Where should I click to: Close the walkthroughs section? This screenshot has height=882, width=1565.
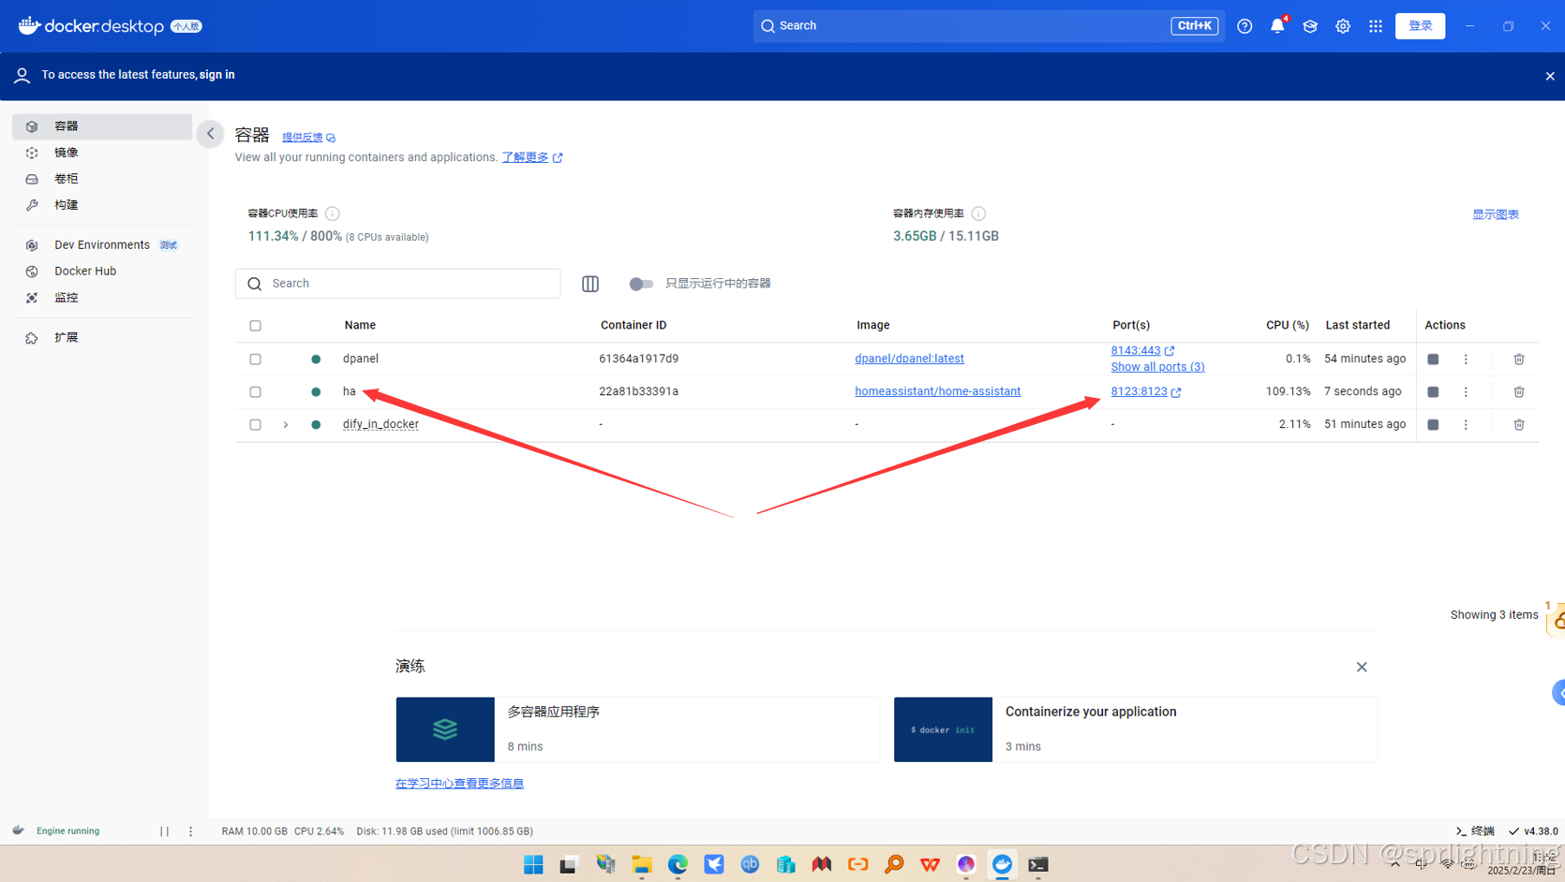1362,668
